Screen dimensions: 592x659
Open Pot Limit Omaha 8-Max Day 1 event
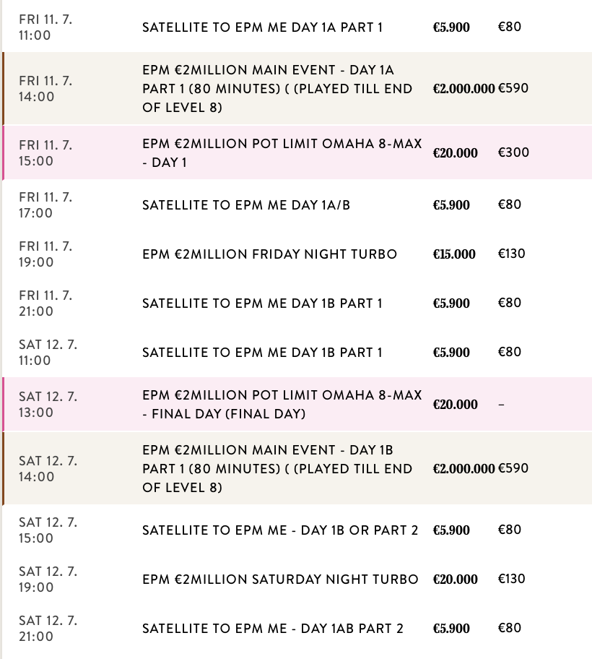tap(282, 152)
